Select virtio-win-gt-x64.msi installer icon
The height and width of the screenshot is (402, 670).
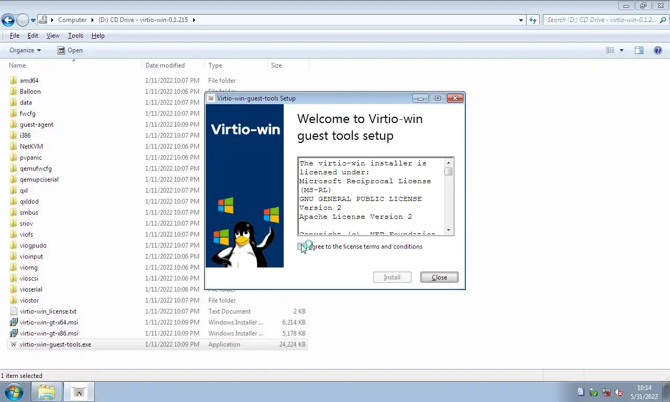(x=14, y=322)
